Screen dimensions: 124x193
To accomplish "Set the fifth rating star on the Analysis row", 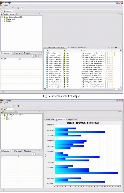I will [x=113, y=74].
